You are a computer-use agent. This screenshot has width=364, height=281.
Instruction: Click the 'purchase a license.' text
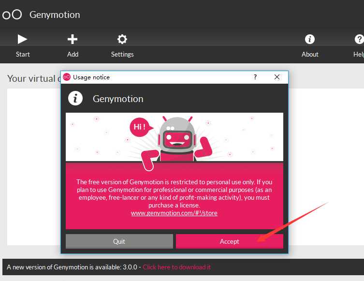pyautogui.click(x=174, y=205)
